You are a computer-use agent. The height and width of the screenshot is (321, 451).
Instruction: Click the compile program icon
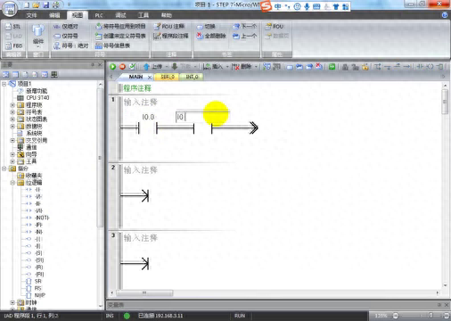point(133,67)
